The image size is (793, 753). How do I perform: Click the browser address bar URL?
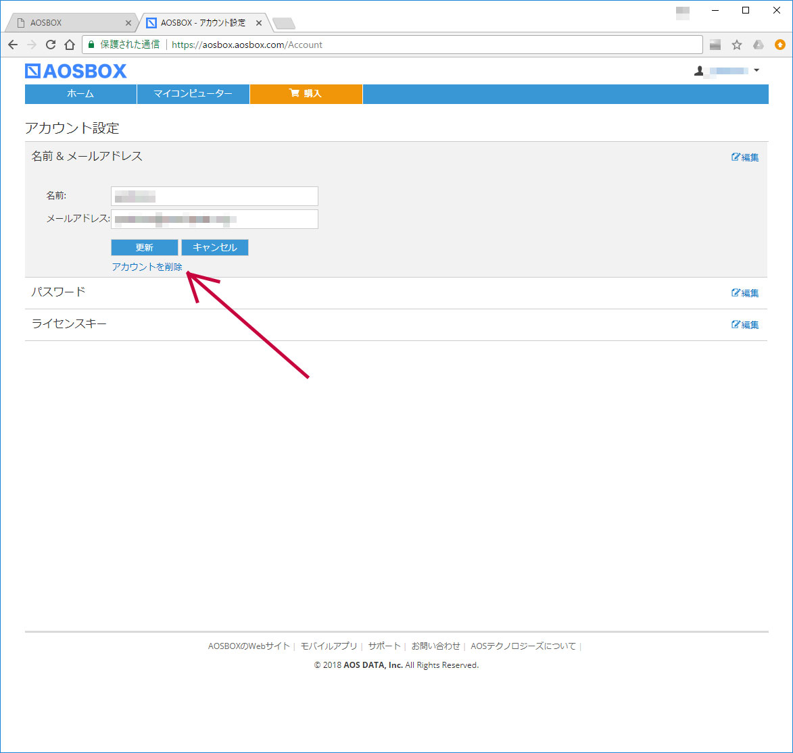click(247, 45)
